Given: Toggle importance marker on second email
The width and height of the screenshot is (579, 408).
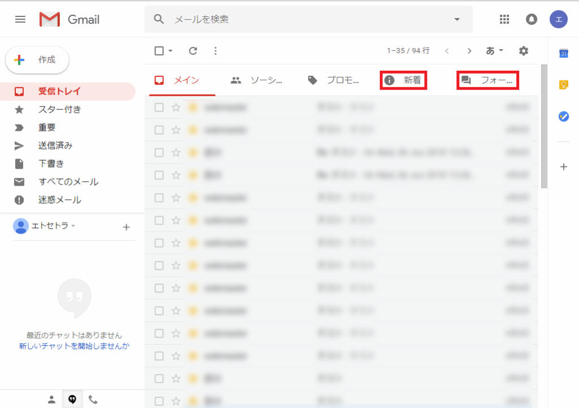Looking at the screenshot, I should 192,130.
